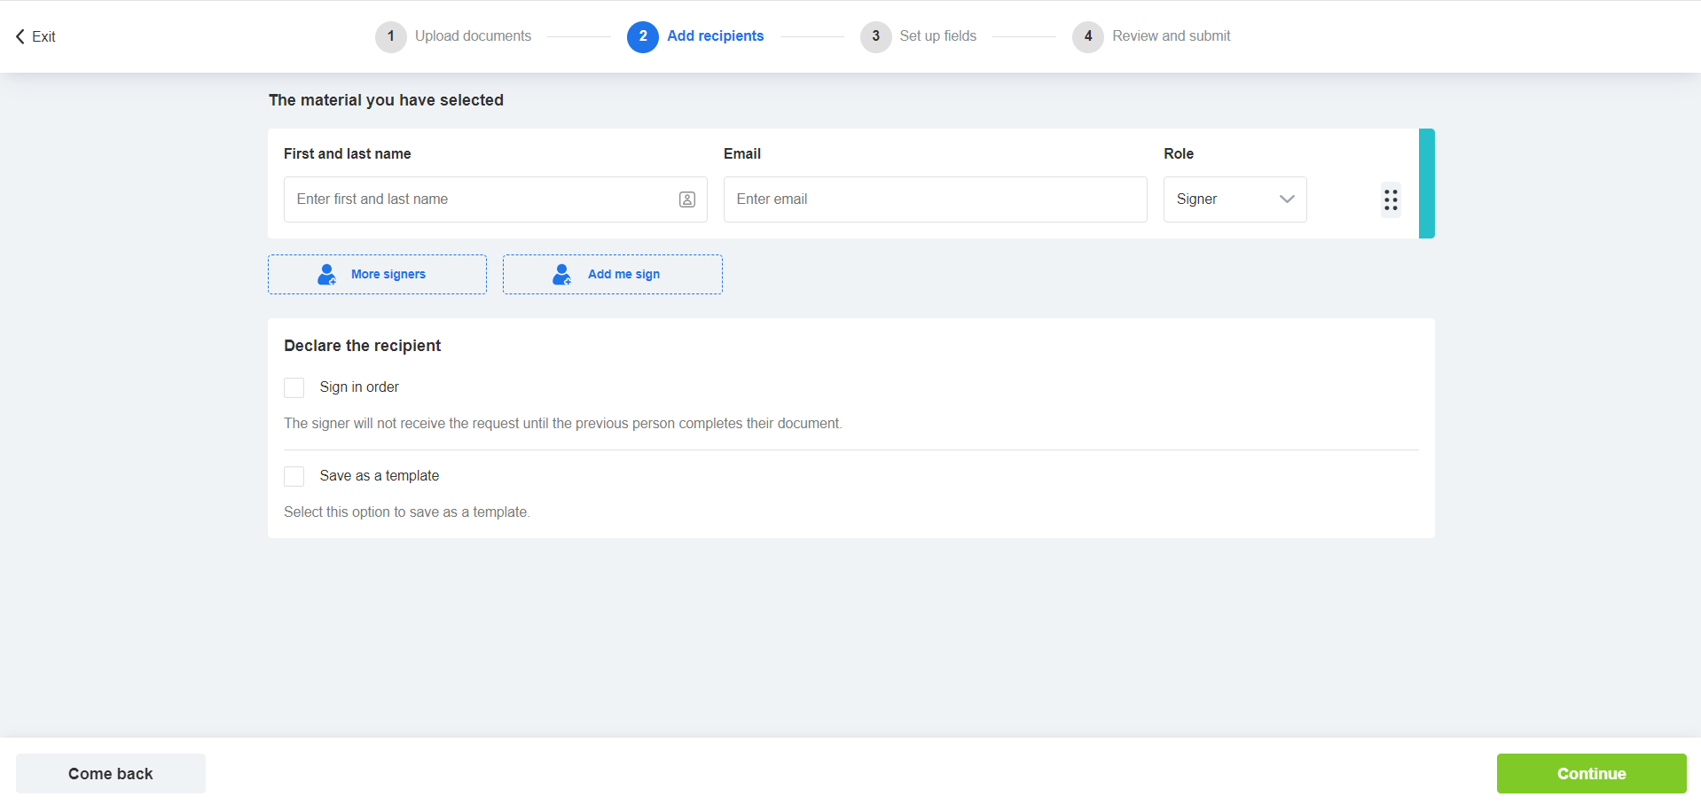Click the back arrow icon beside Exit
The width and height of the screenshot is (1701, 805).
pos(20,36)
